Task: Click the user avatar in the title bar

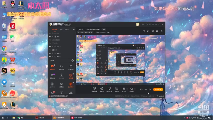Action: click(137, 25)
